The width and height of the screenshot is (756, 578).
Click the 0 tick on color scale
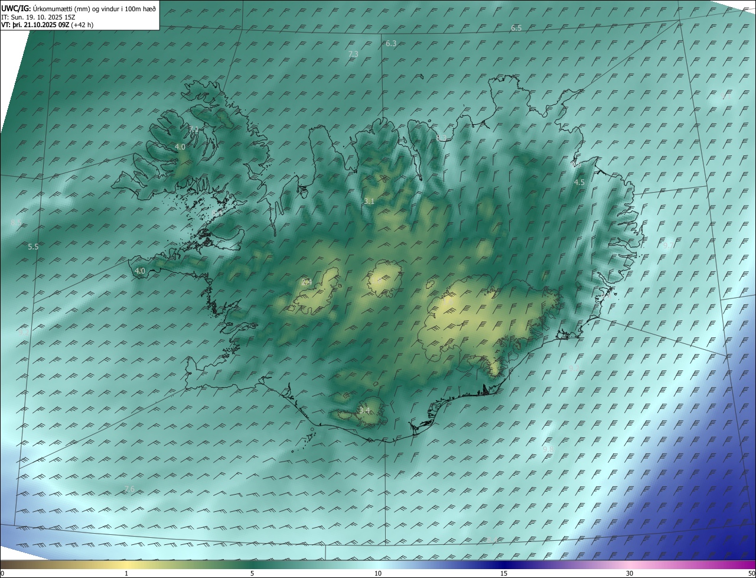[x=2, y=573]
